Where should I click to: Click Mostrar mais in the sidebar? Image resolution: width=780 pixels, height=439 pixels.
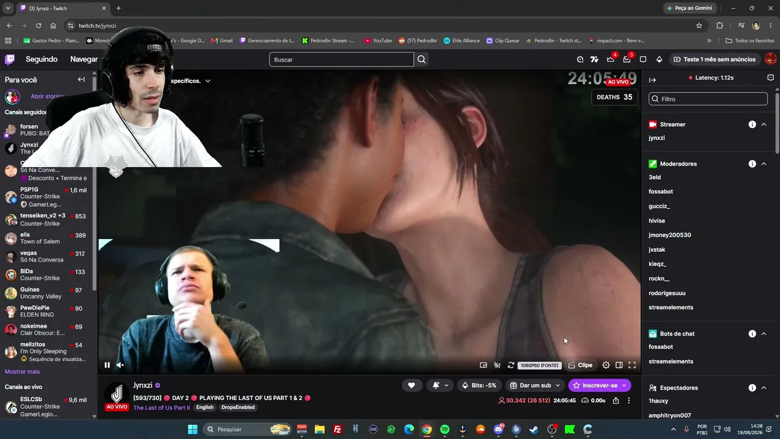click(x=22, y=371)
